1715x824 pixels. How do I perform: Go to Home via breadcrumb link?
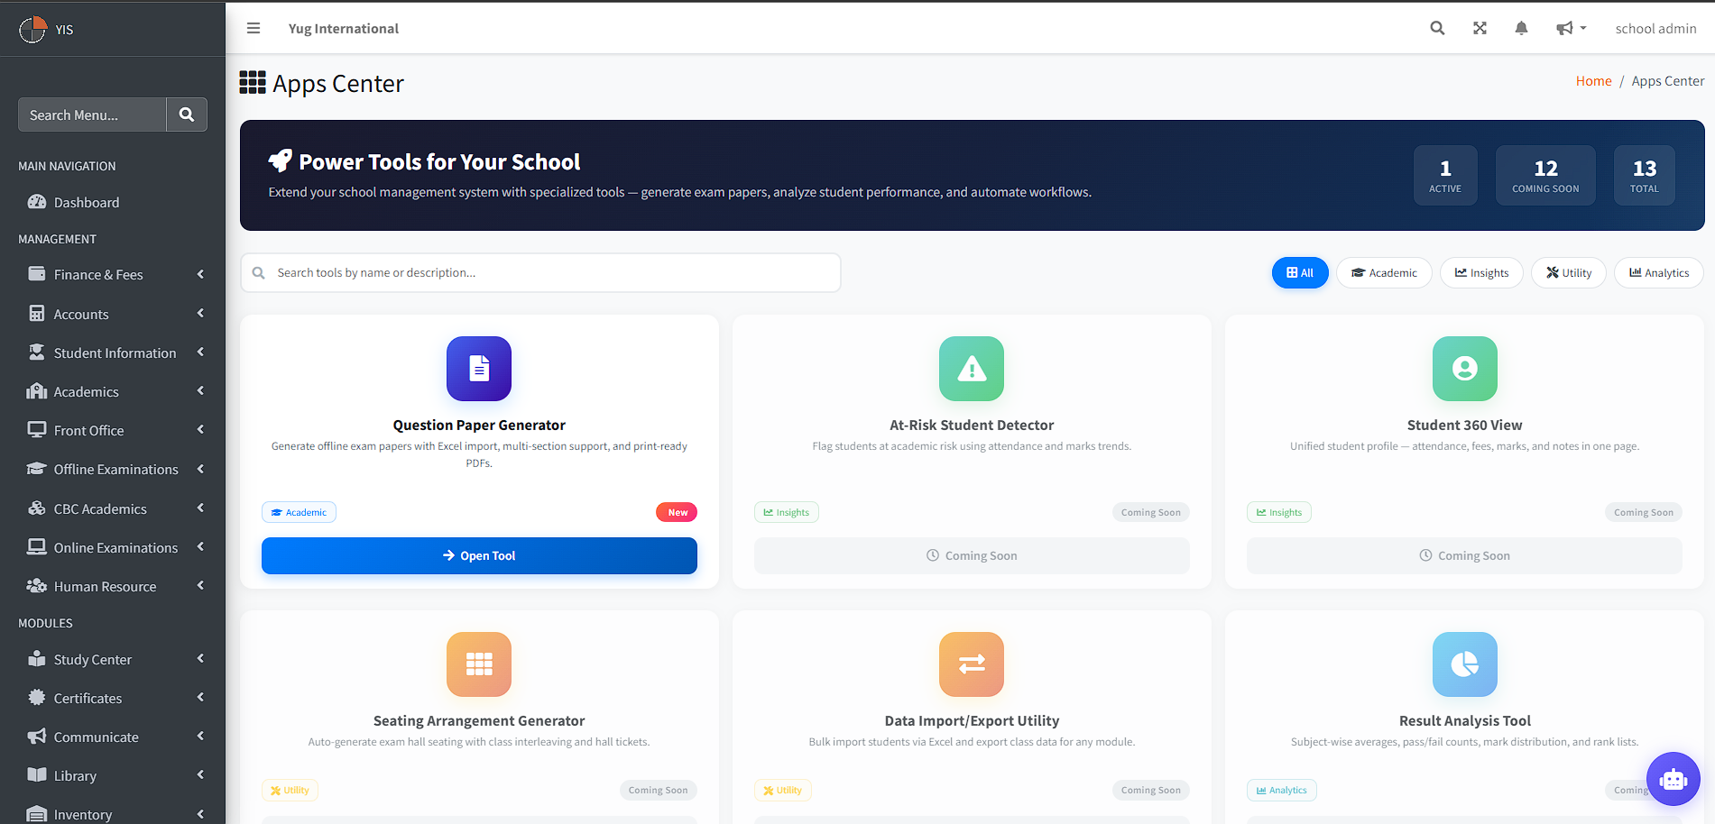click(x=1593, y=81)
